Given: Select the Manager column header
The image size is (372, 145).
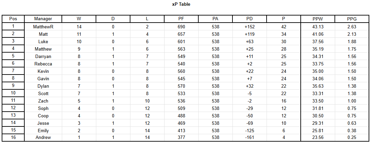Looking at the screenshot, I should click(43, 19).
